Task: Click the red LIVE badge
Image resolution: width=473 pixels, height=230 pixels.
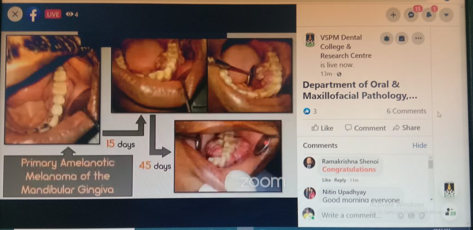Action: coord(53,14)
